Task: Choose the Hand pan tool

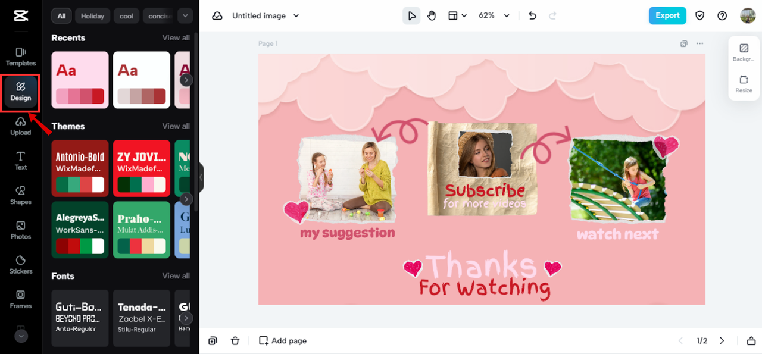Action: (432, 16)
